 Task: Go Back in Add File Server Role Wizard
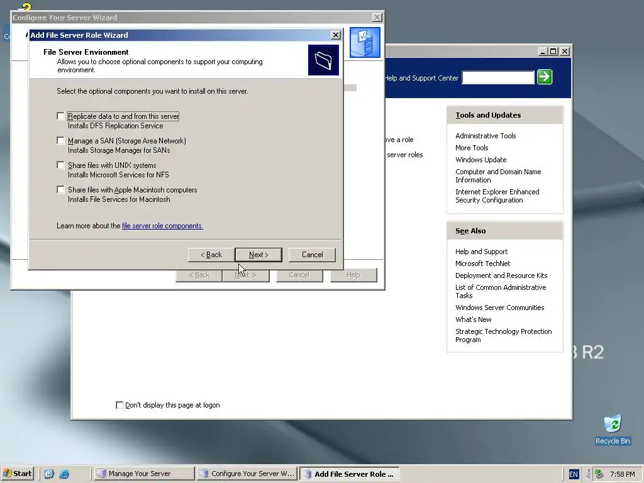point(211,255)
